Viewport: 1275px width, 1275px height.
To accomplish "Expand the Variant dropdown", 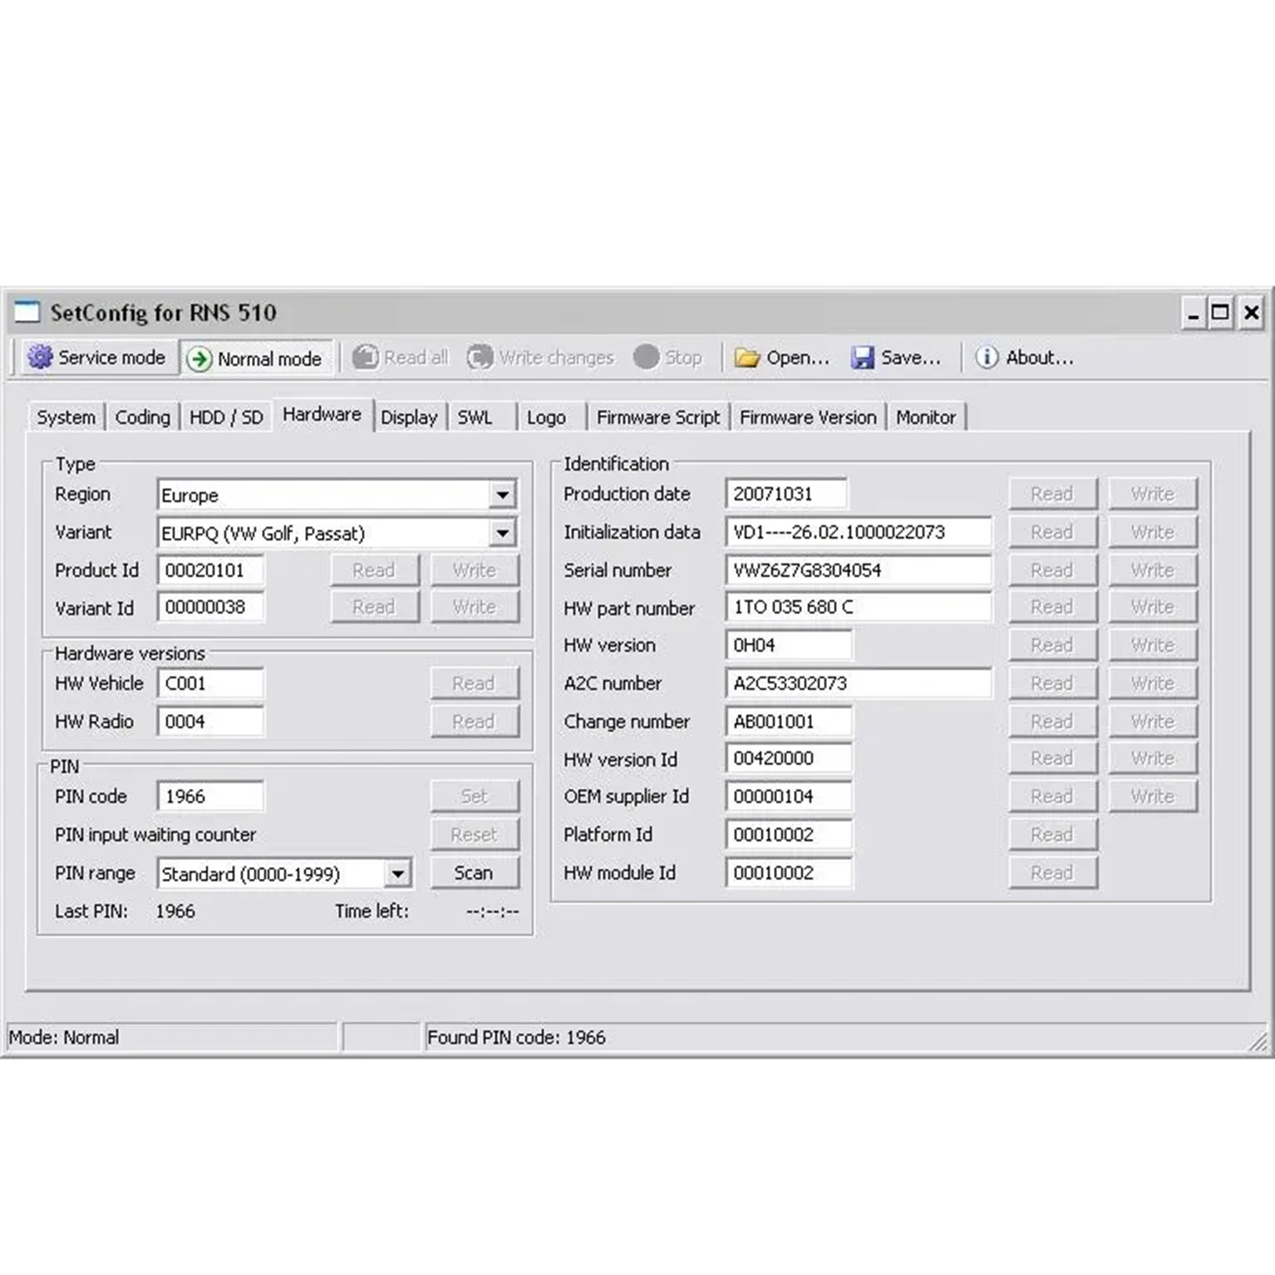I will 502,533.
